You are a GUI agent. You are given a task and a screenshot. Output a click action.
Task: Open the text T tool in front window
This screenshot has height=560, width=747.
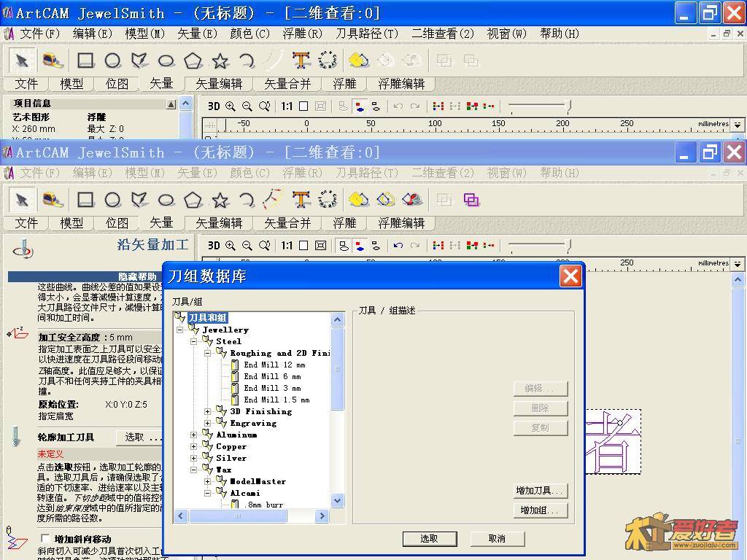301,200
